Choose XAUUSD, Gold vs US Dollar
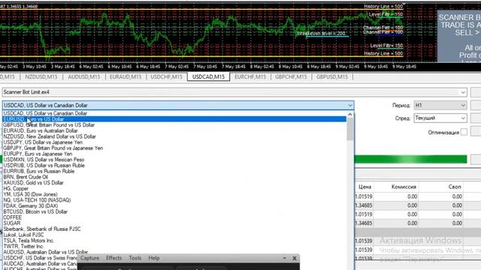 point(174,183)
